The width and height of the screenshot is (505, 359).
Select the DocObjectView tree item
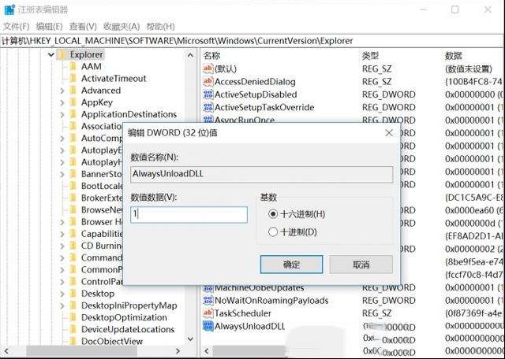(x=112, y=342)
